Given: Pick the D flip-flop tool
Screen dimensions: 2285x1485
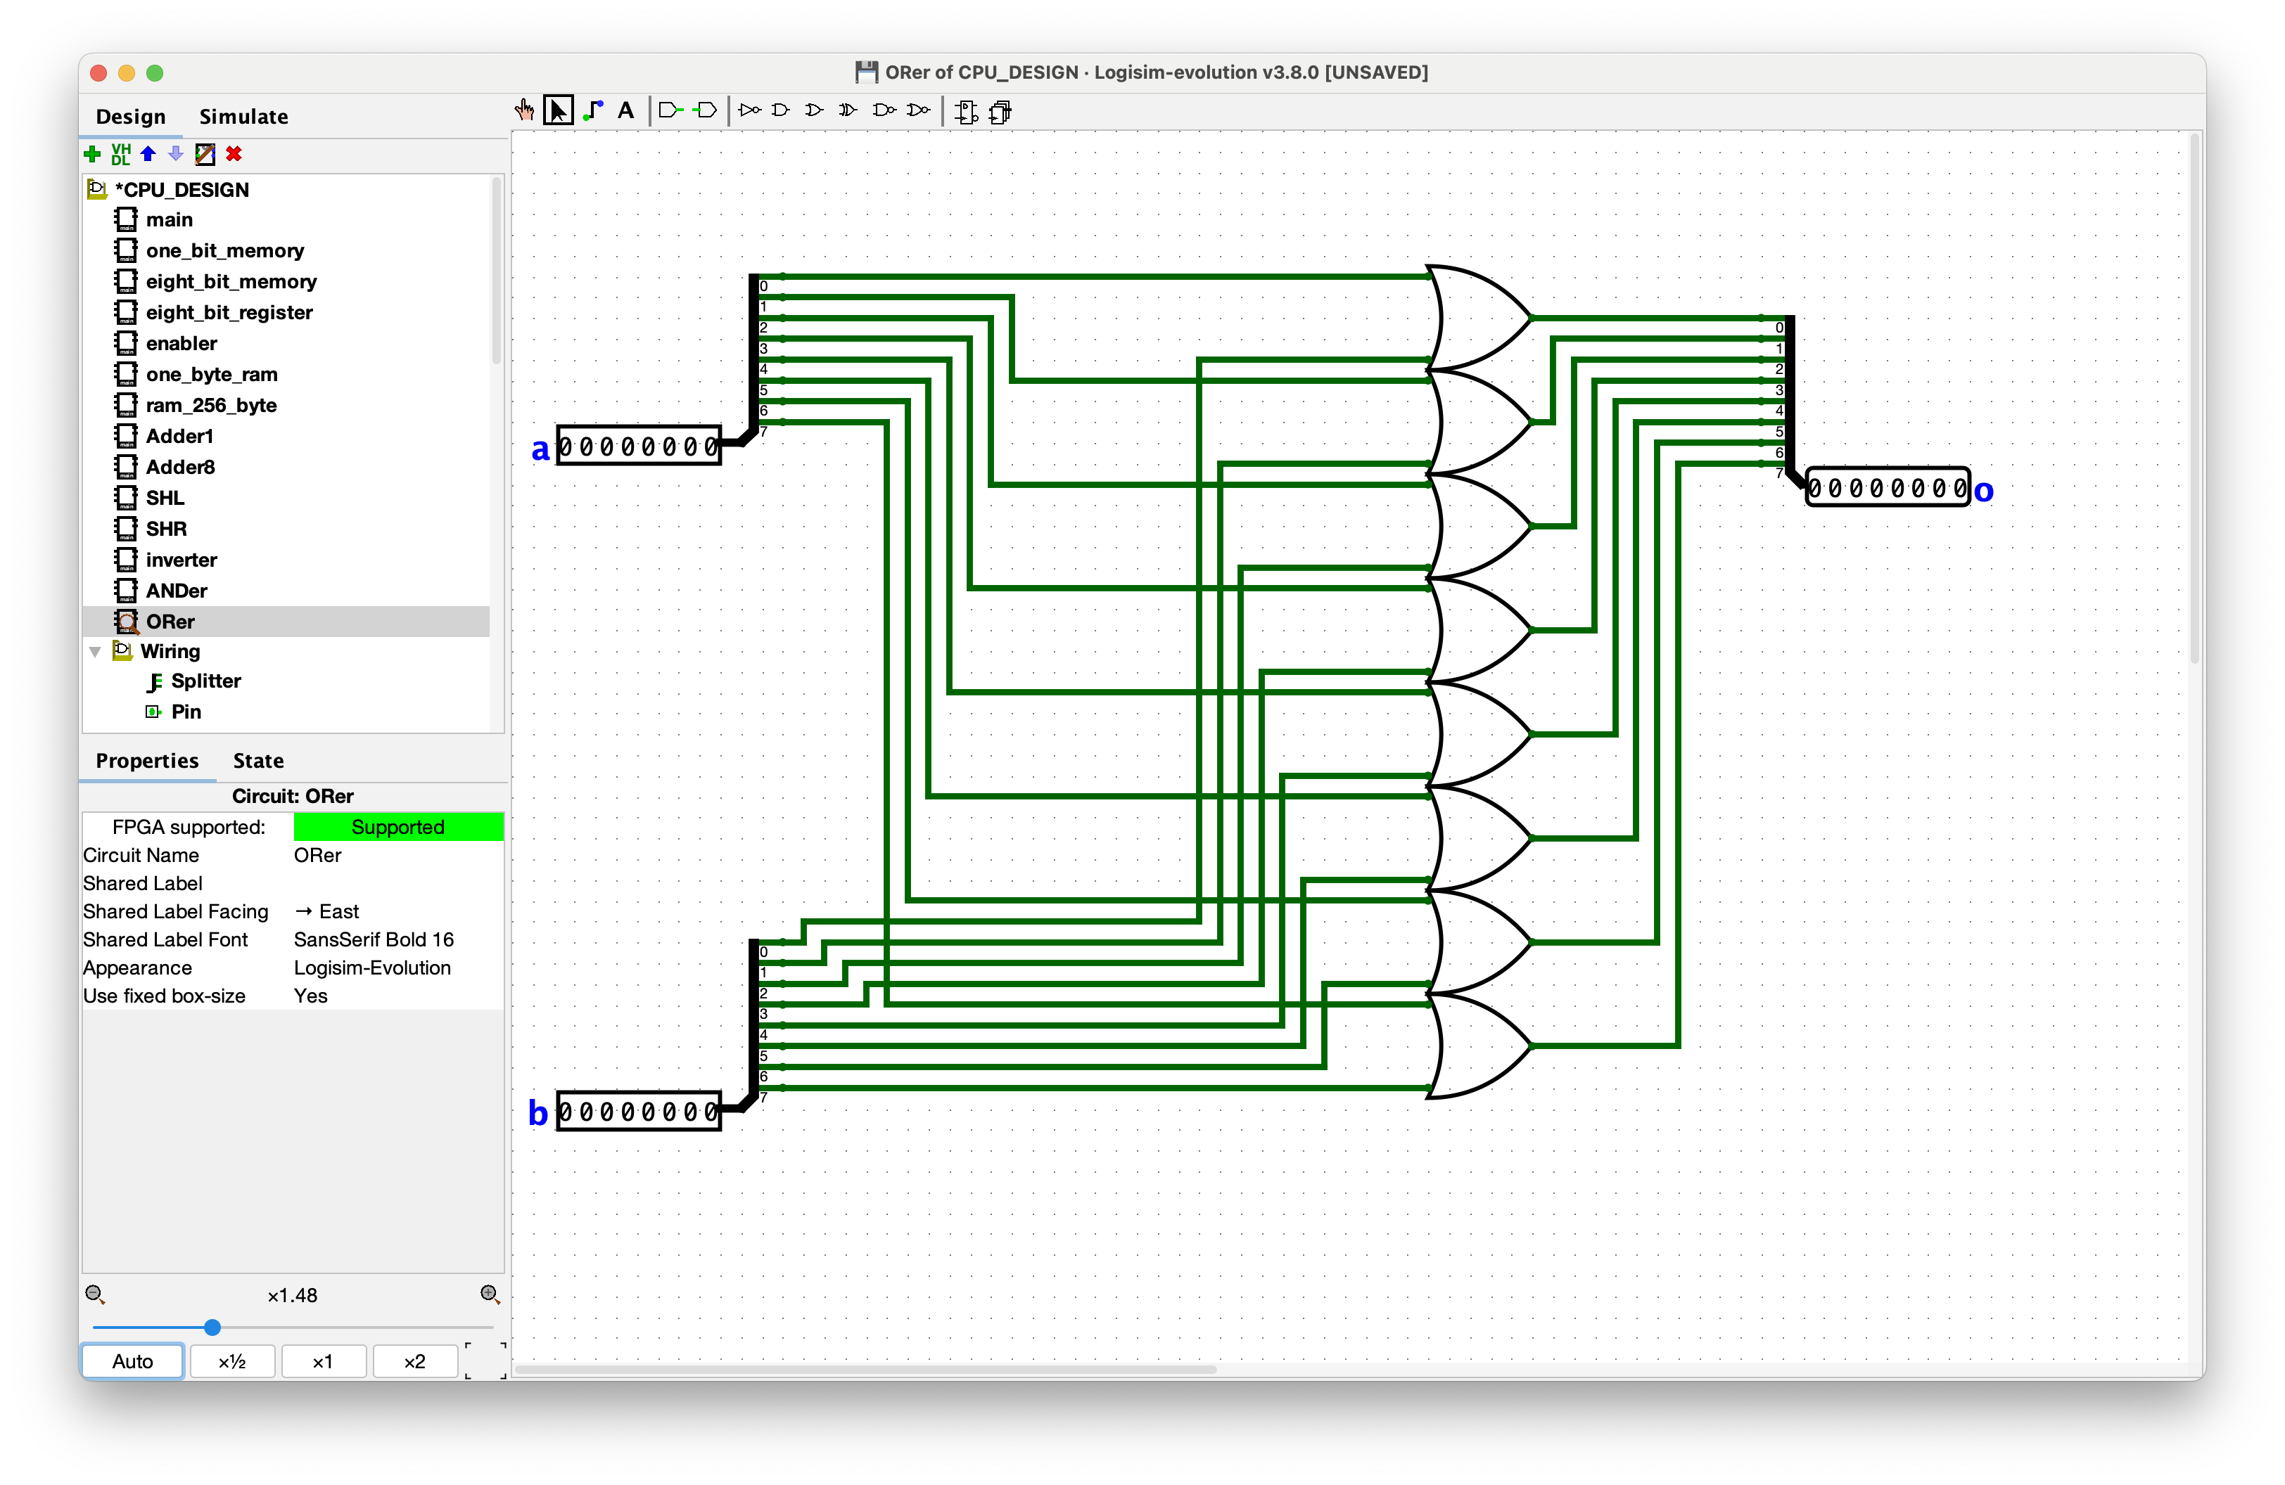Looking at the screenshot, I should pyautogui.click(x=967, y=111).
